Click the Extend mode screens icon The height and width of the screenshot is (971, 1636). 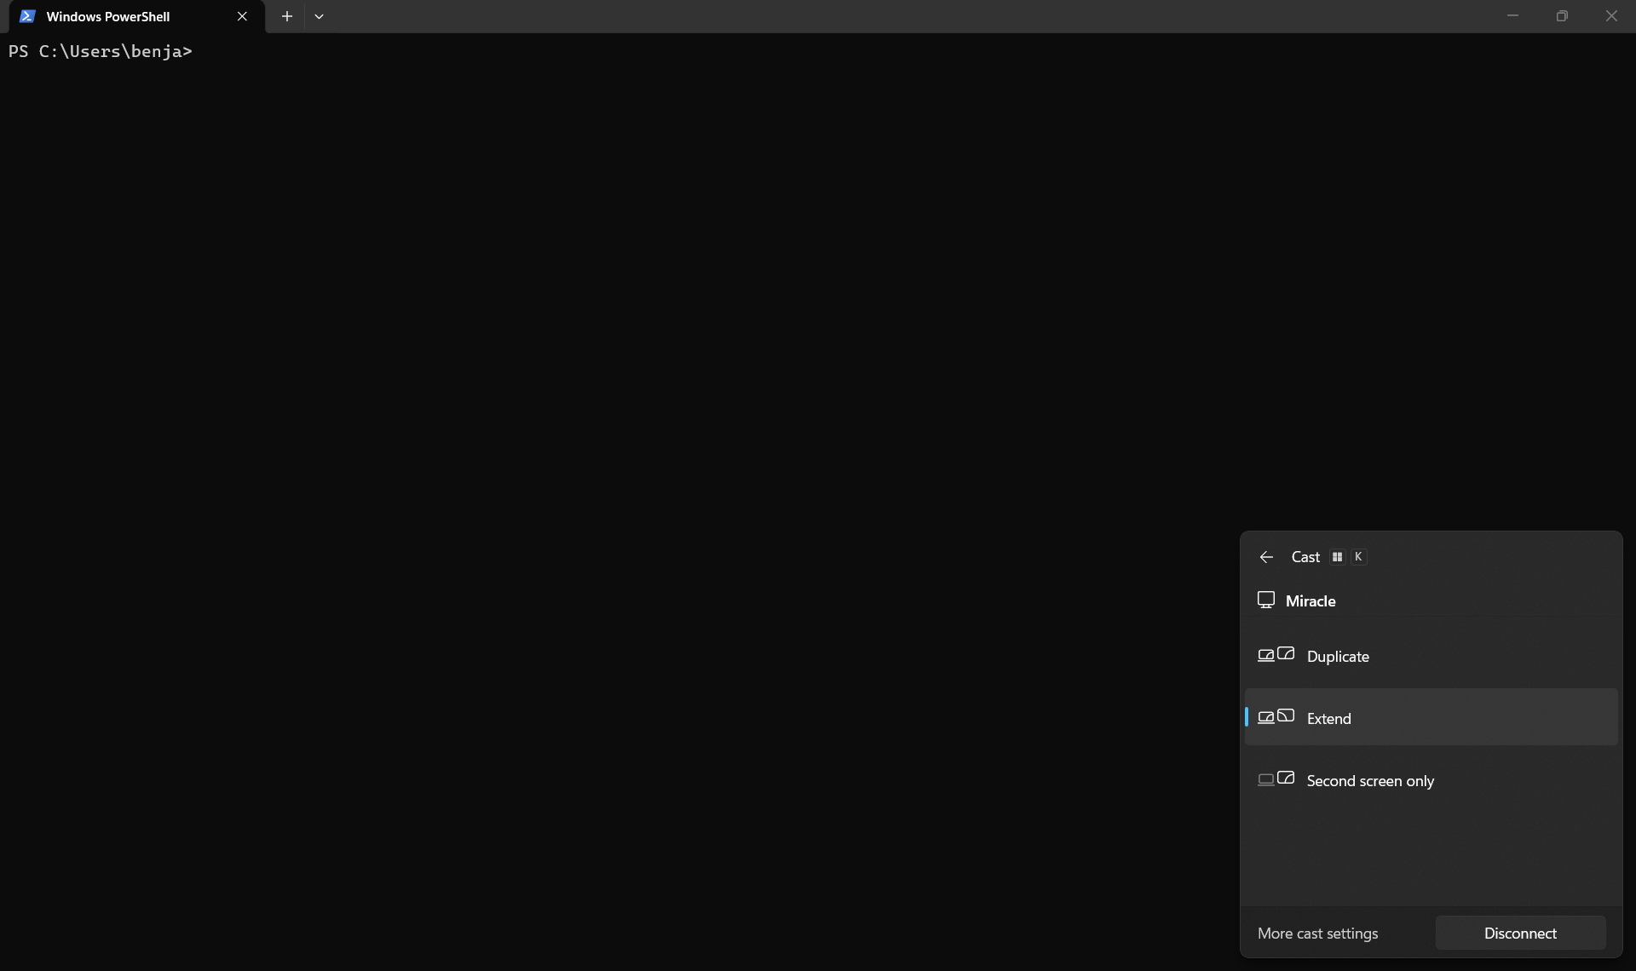(1276, 717)
